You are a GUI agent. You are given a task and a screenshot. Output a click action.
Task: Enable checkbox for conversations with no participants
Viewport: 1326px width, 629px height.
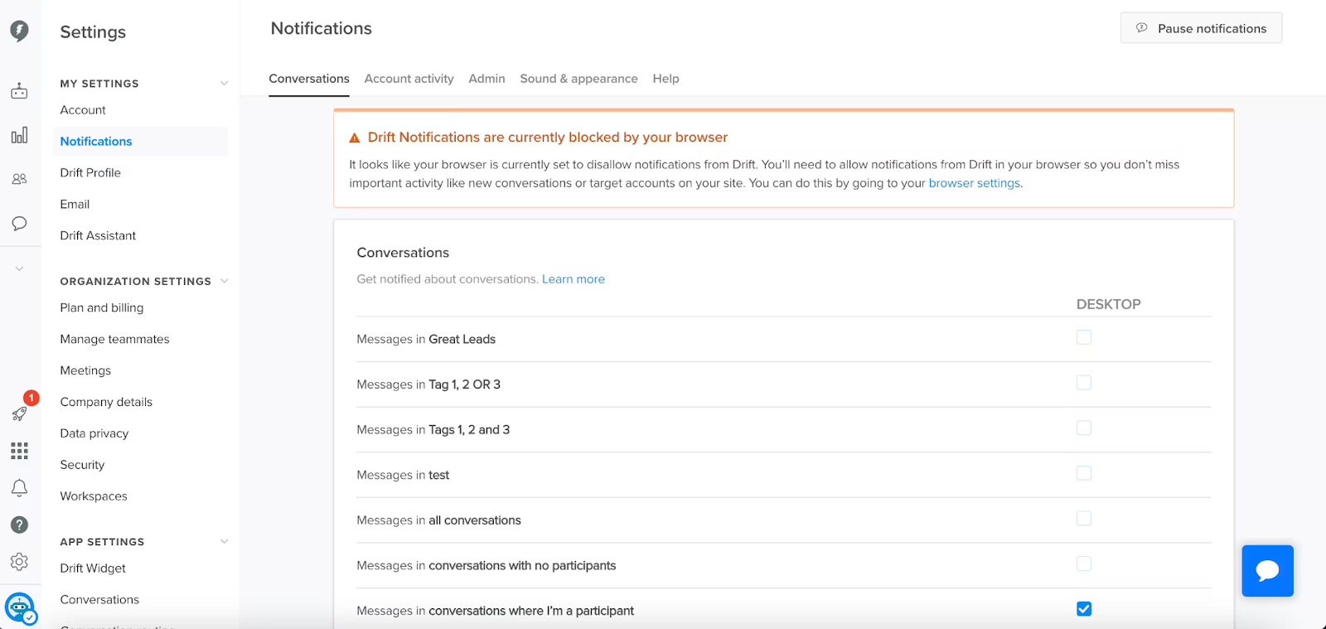click(x=1084, y=564)
